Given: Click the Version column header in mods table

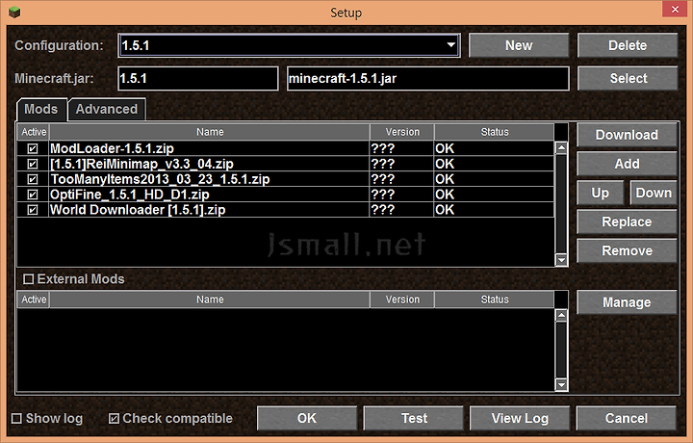Looking at the screenshot, I should click(x=402, y=132).
